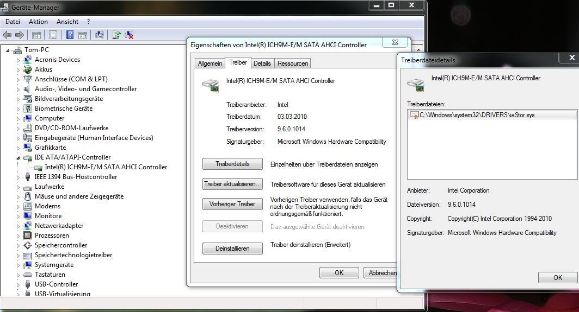Expand the Anschlüsse (COM & LPT) node

[18, 79]
